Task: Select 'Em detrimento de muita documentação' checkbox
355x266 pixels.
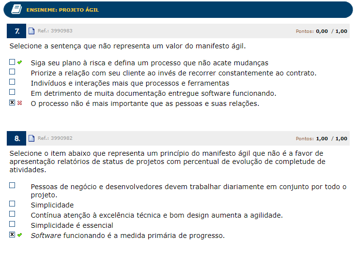Action: click(12, 92)
